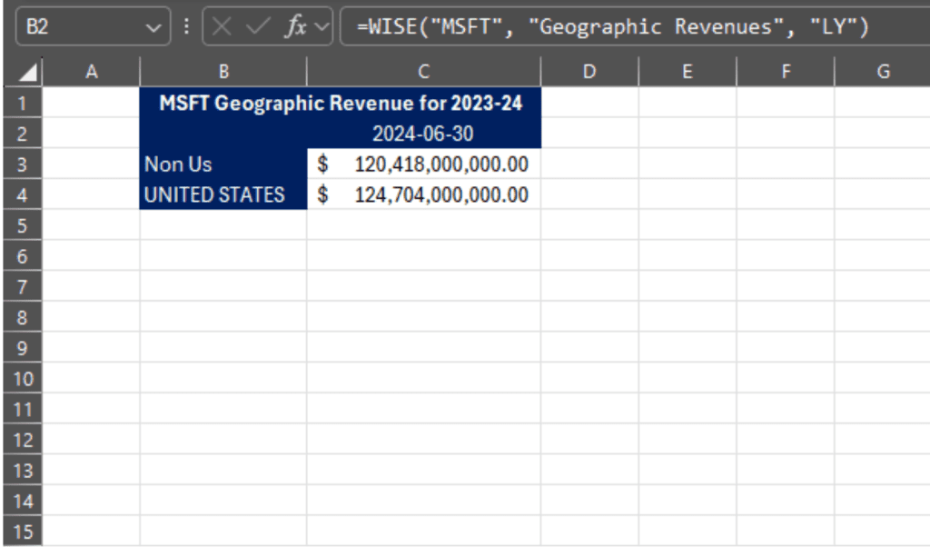930x547 pixels.
Task: Click the 120,418,000,000.00 value cell
Action: point(423,164)
